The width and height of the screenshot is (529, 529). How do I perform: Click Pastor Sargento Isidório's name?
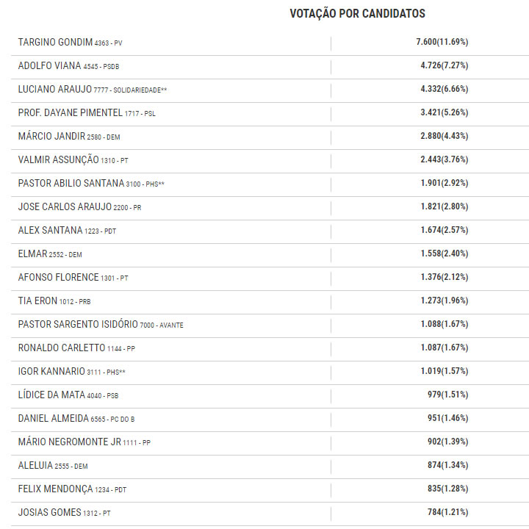[82, 324]
